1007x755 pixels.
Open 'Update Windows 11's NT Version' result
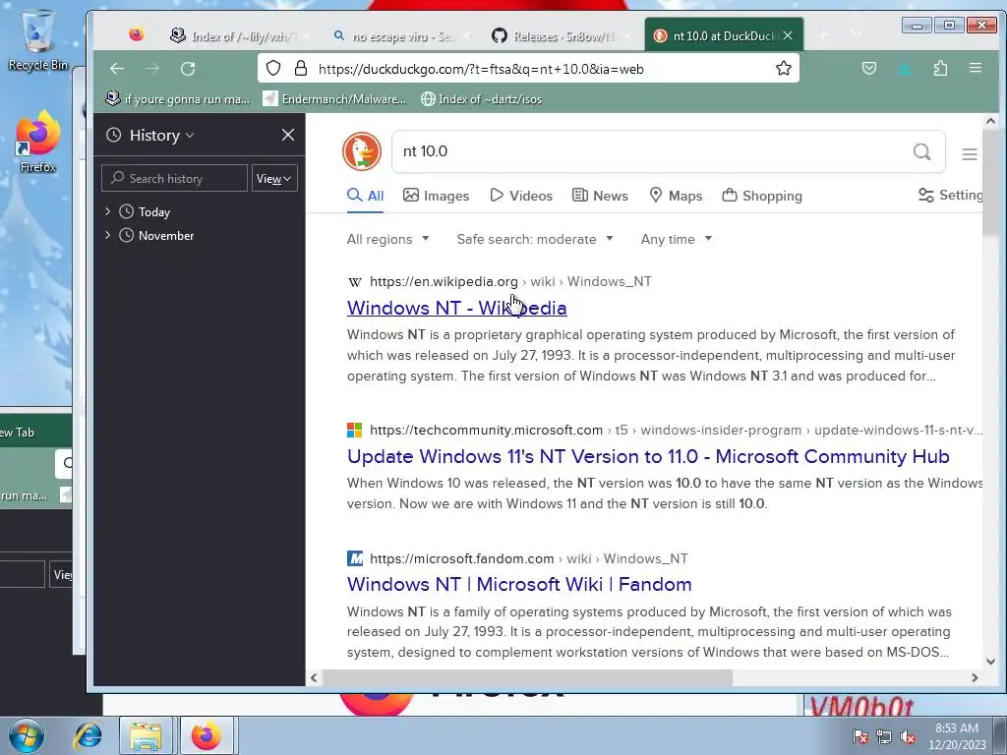(x=648, y=456)
